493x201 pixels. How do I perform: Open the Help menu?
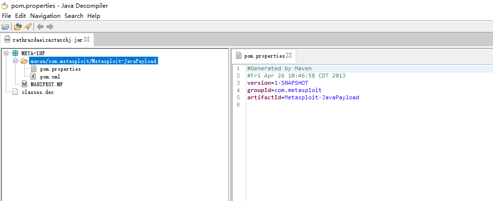pyautogui.click(x=94, y=15)
